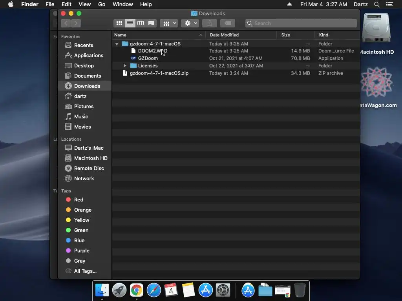Image resolution: width=402 pixels, height=301 pixels.
Task: Select the Purple tag
Action: click(85, 251)
